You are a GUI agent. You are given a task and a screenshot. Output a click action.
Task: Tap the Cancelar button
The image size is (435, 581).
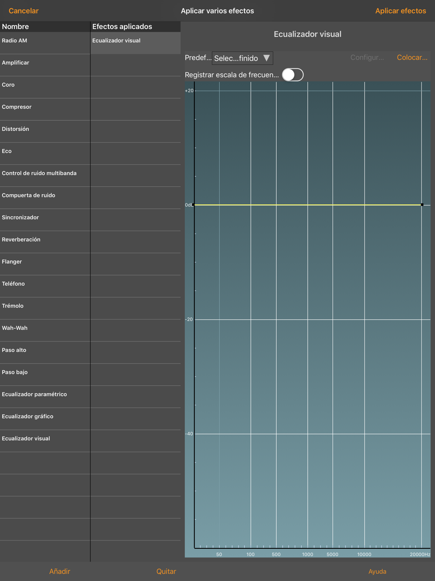click(x=23, y=11)
